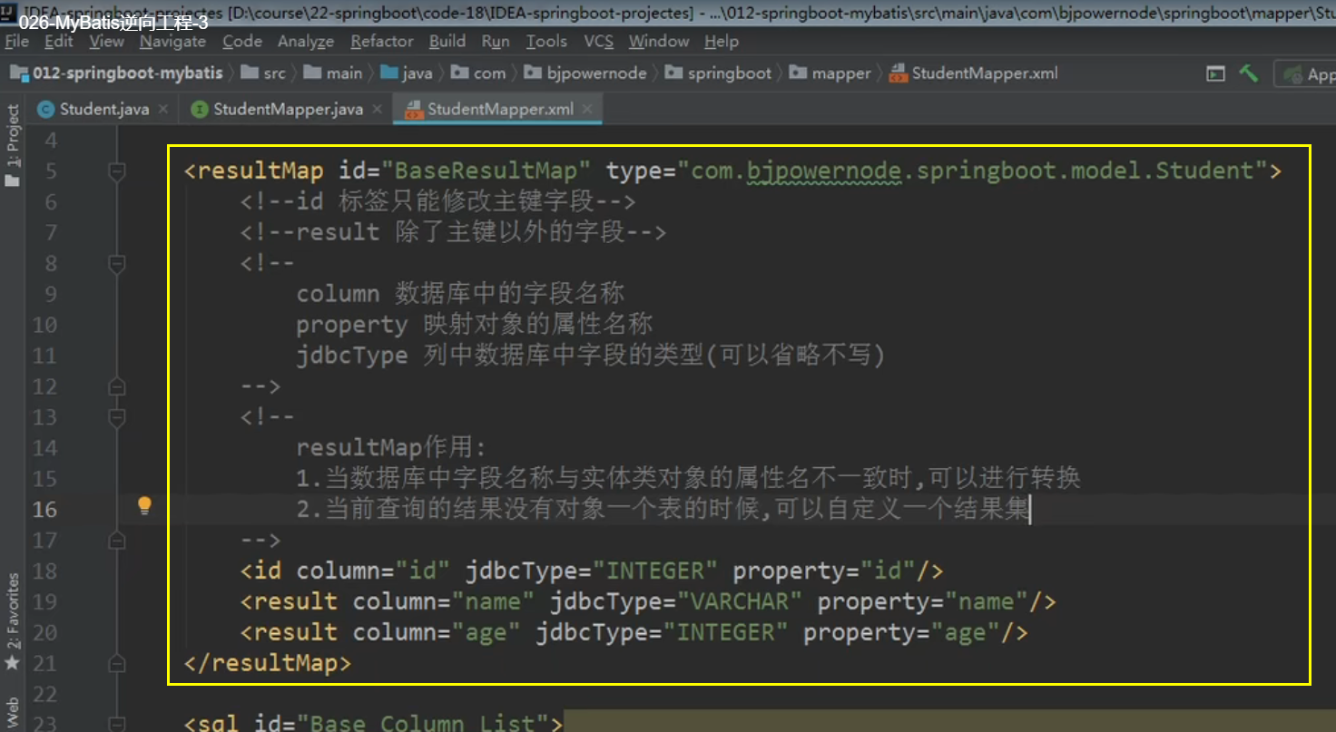The width and height of the screenshot is (1336, 732).
Task: Open the Tools menu
Action: 546,42
